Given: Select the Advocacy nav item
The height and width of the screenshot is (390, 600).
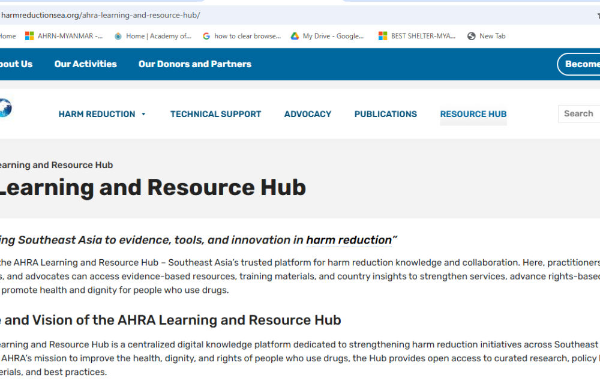Looking at the screenshot, I should coord(307,114).
